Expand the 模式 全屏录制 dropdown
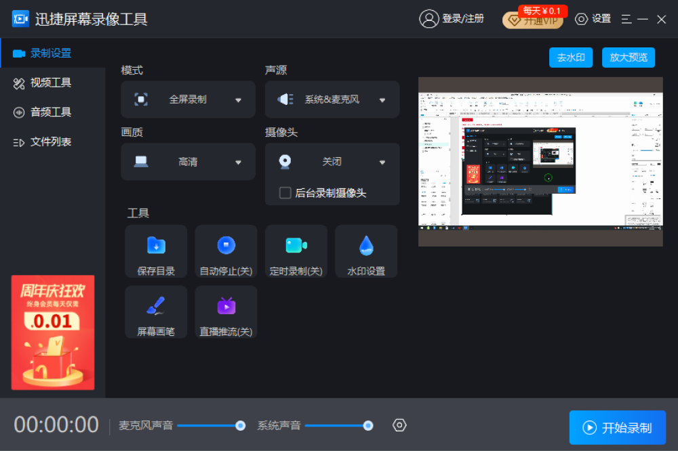The image size is (678, 451). click(x=188, y=100)
